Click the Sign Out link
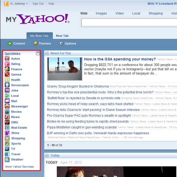 [38, 4]
